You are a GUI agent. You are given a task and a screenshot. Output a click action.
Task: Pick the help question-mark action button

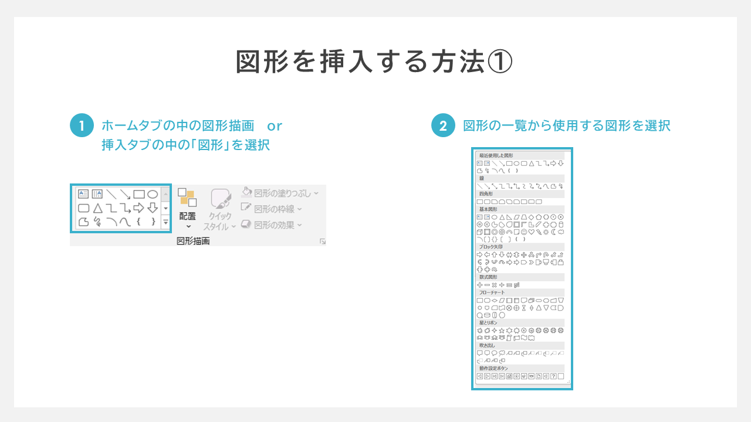[x=553, y=376]
